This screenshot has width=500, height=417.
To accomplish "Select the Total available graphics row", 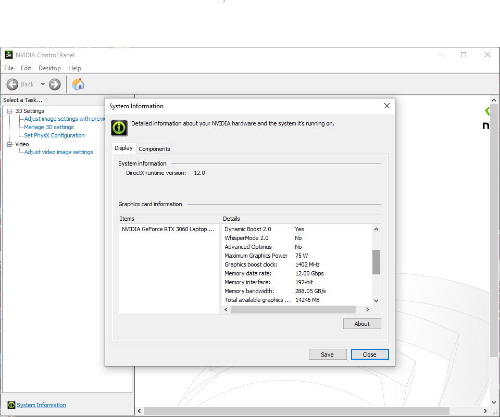I will pyautogui.click(x=297, y=300).
